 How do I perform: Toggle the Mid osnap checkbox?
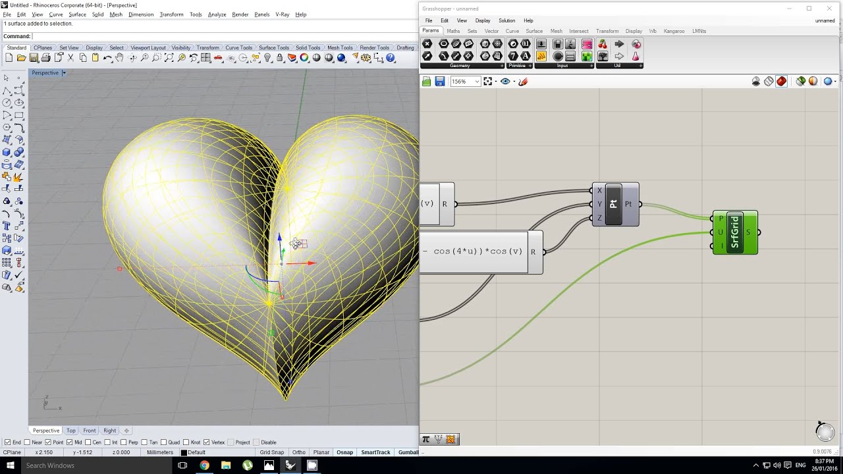69,442
